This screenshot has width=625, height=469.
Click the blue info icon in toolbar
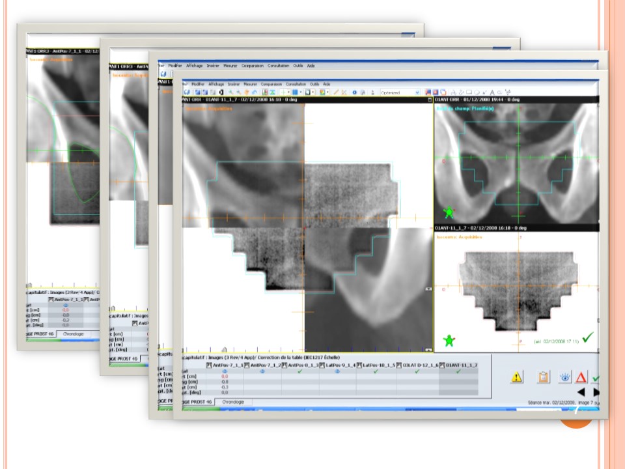tap(355, 92)
